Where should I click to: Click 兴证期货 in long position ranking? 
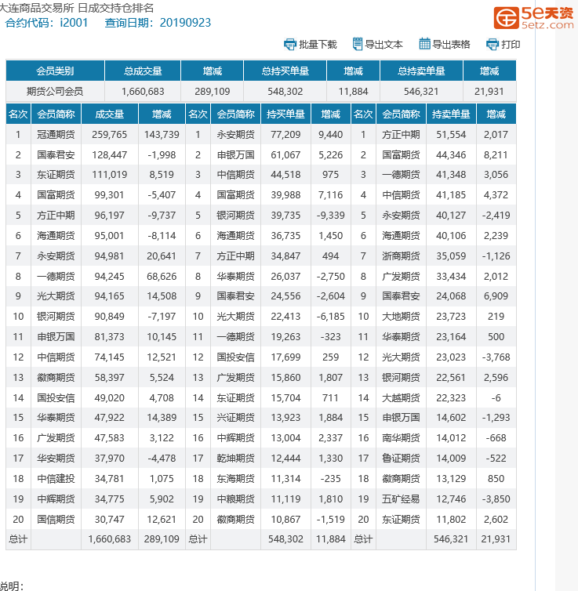235,417
